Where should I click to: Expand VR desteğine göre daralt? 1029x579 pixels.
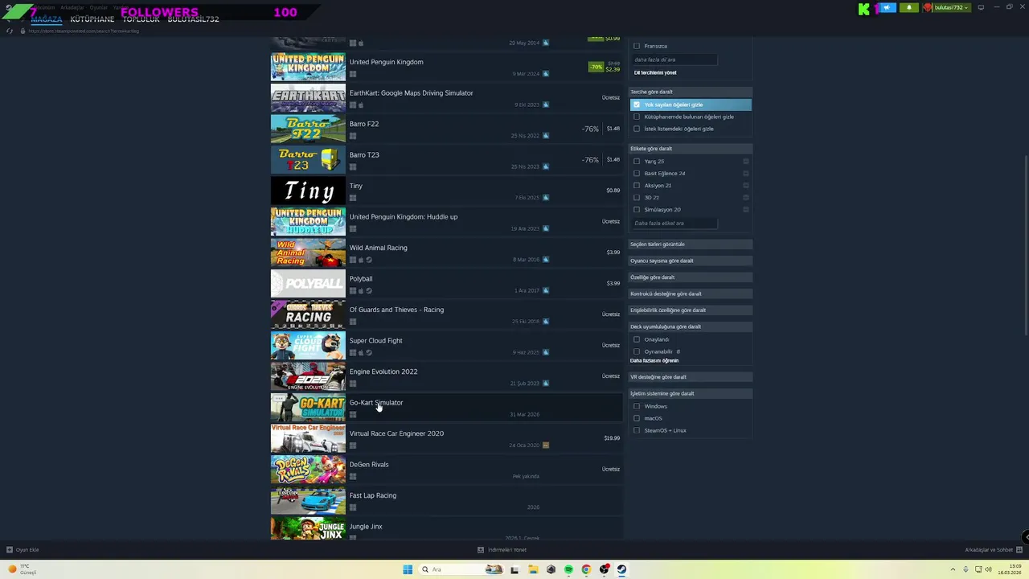point(691,377)
